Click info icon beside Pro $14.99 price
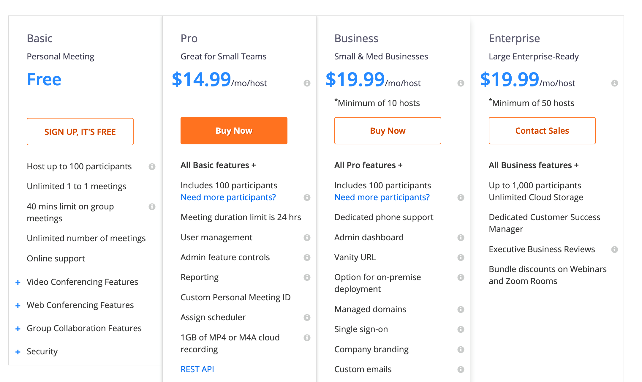The height and width of the screenshot is (382, 642). [307, 83]
